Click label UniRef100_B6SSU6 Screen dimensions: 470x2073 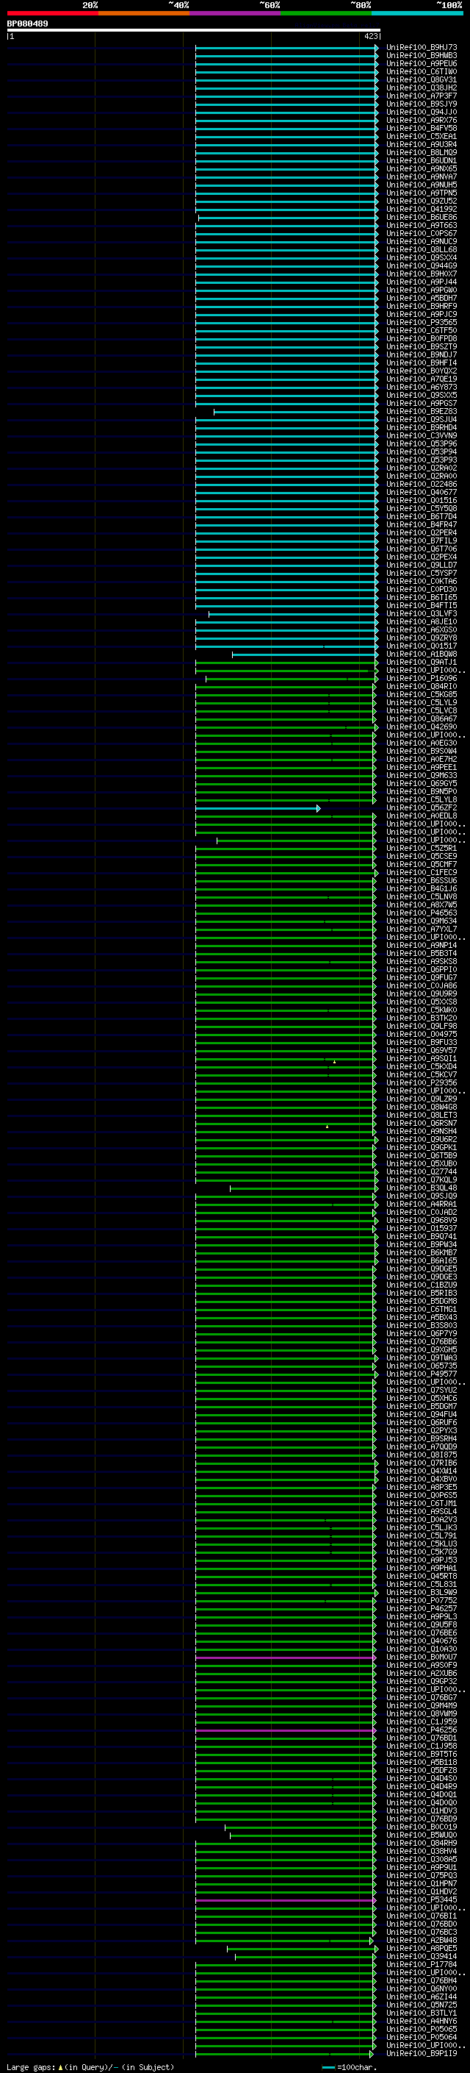point(421,880)
